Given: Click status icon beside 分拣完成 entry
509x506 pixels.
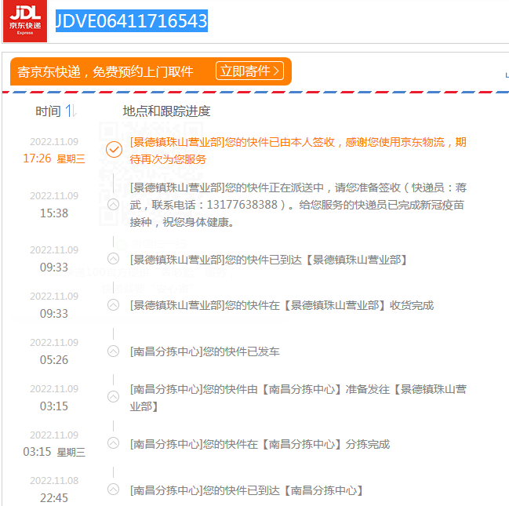Looking at the screenshot, I should tap(113, 443).
